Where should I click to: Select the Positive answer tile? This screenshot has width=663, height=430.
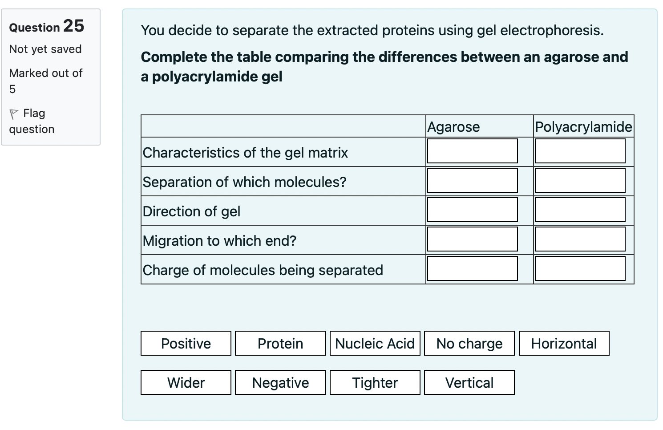pyautogui.click(x=186, y=343)
